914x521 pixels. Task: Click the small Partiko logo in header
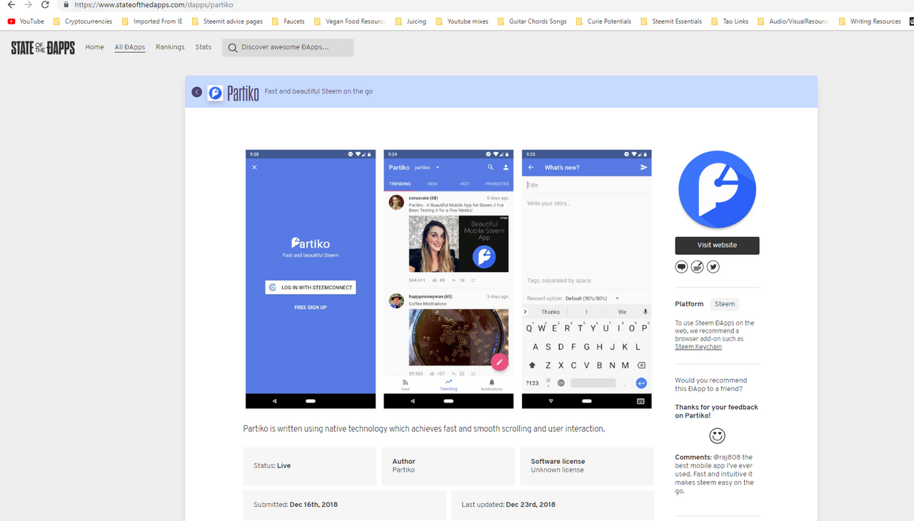click(x=215, y=93)
